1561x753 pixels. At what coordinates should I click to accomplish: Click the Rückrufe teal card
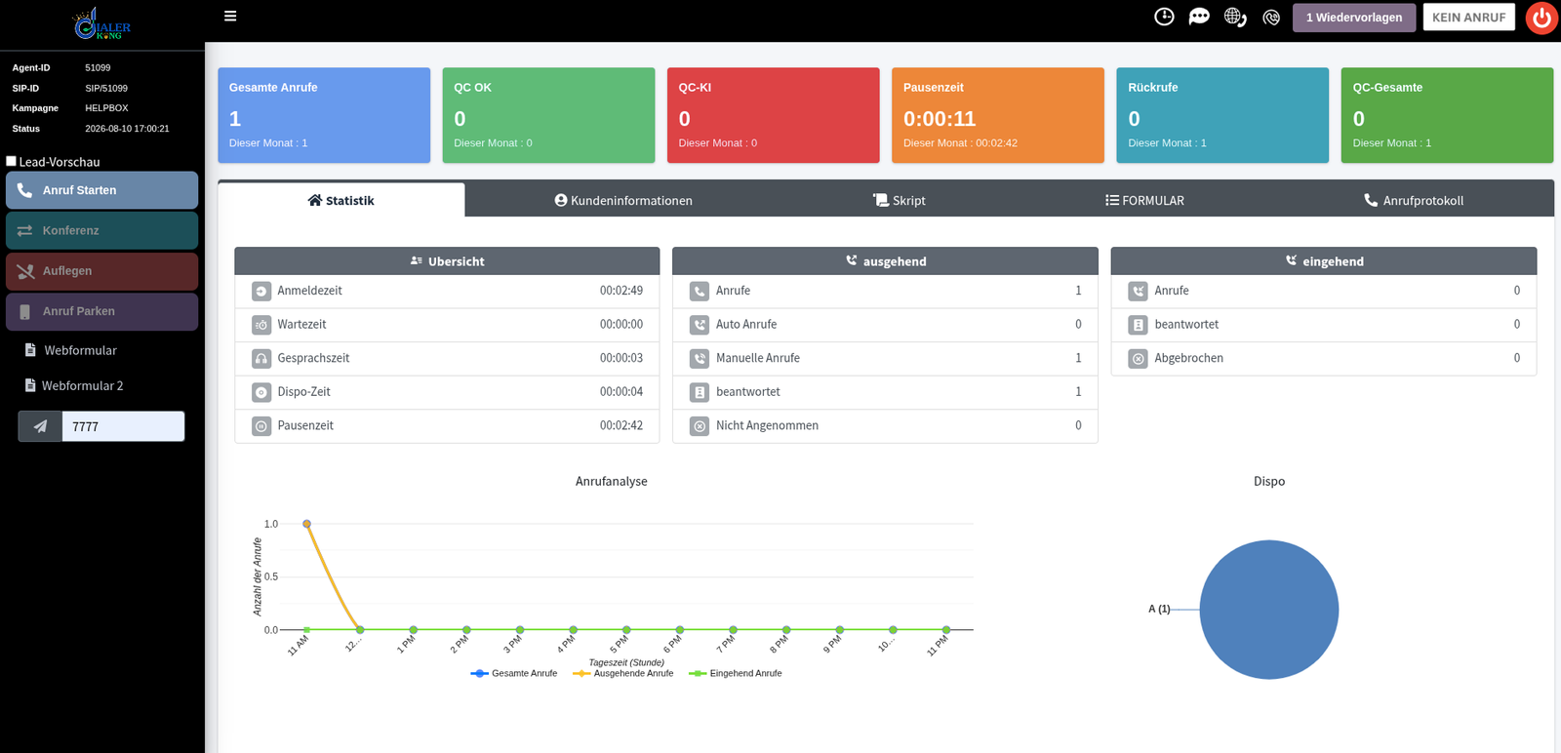(1222, 115)
